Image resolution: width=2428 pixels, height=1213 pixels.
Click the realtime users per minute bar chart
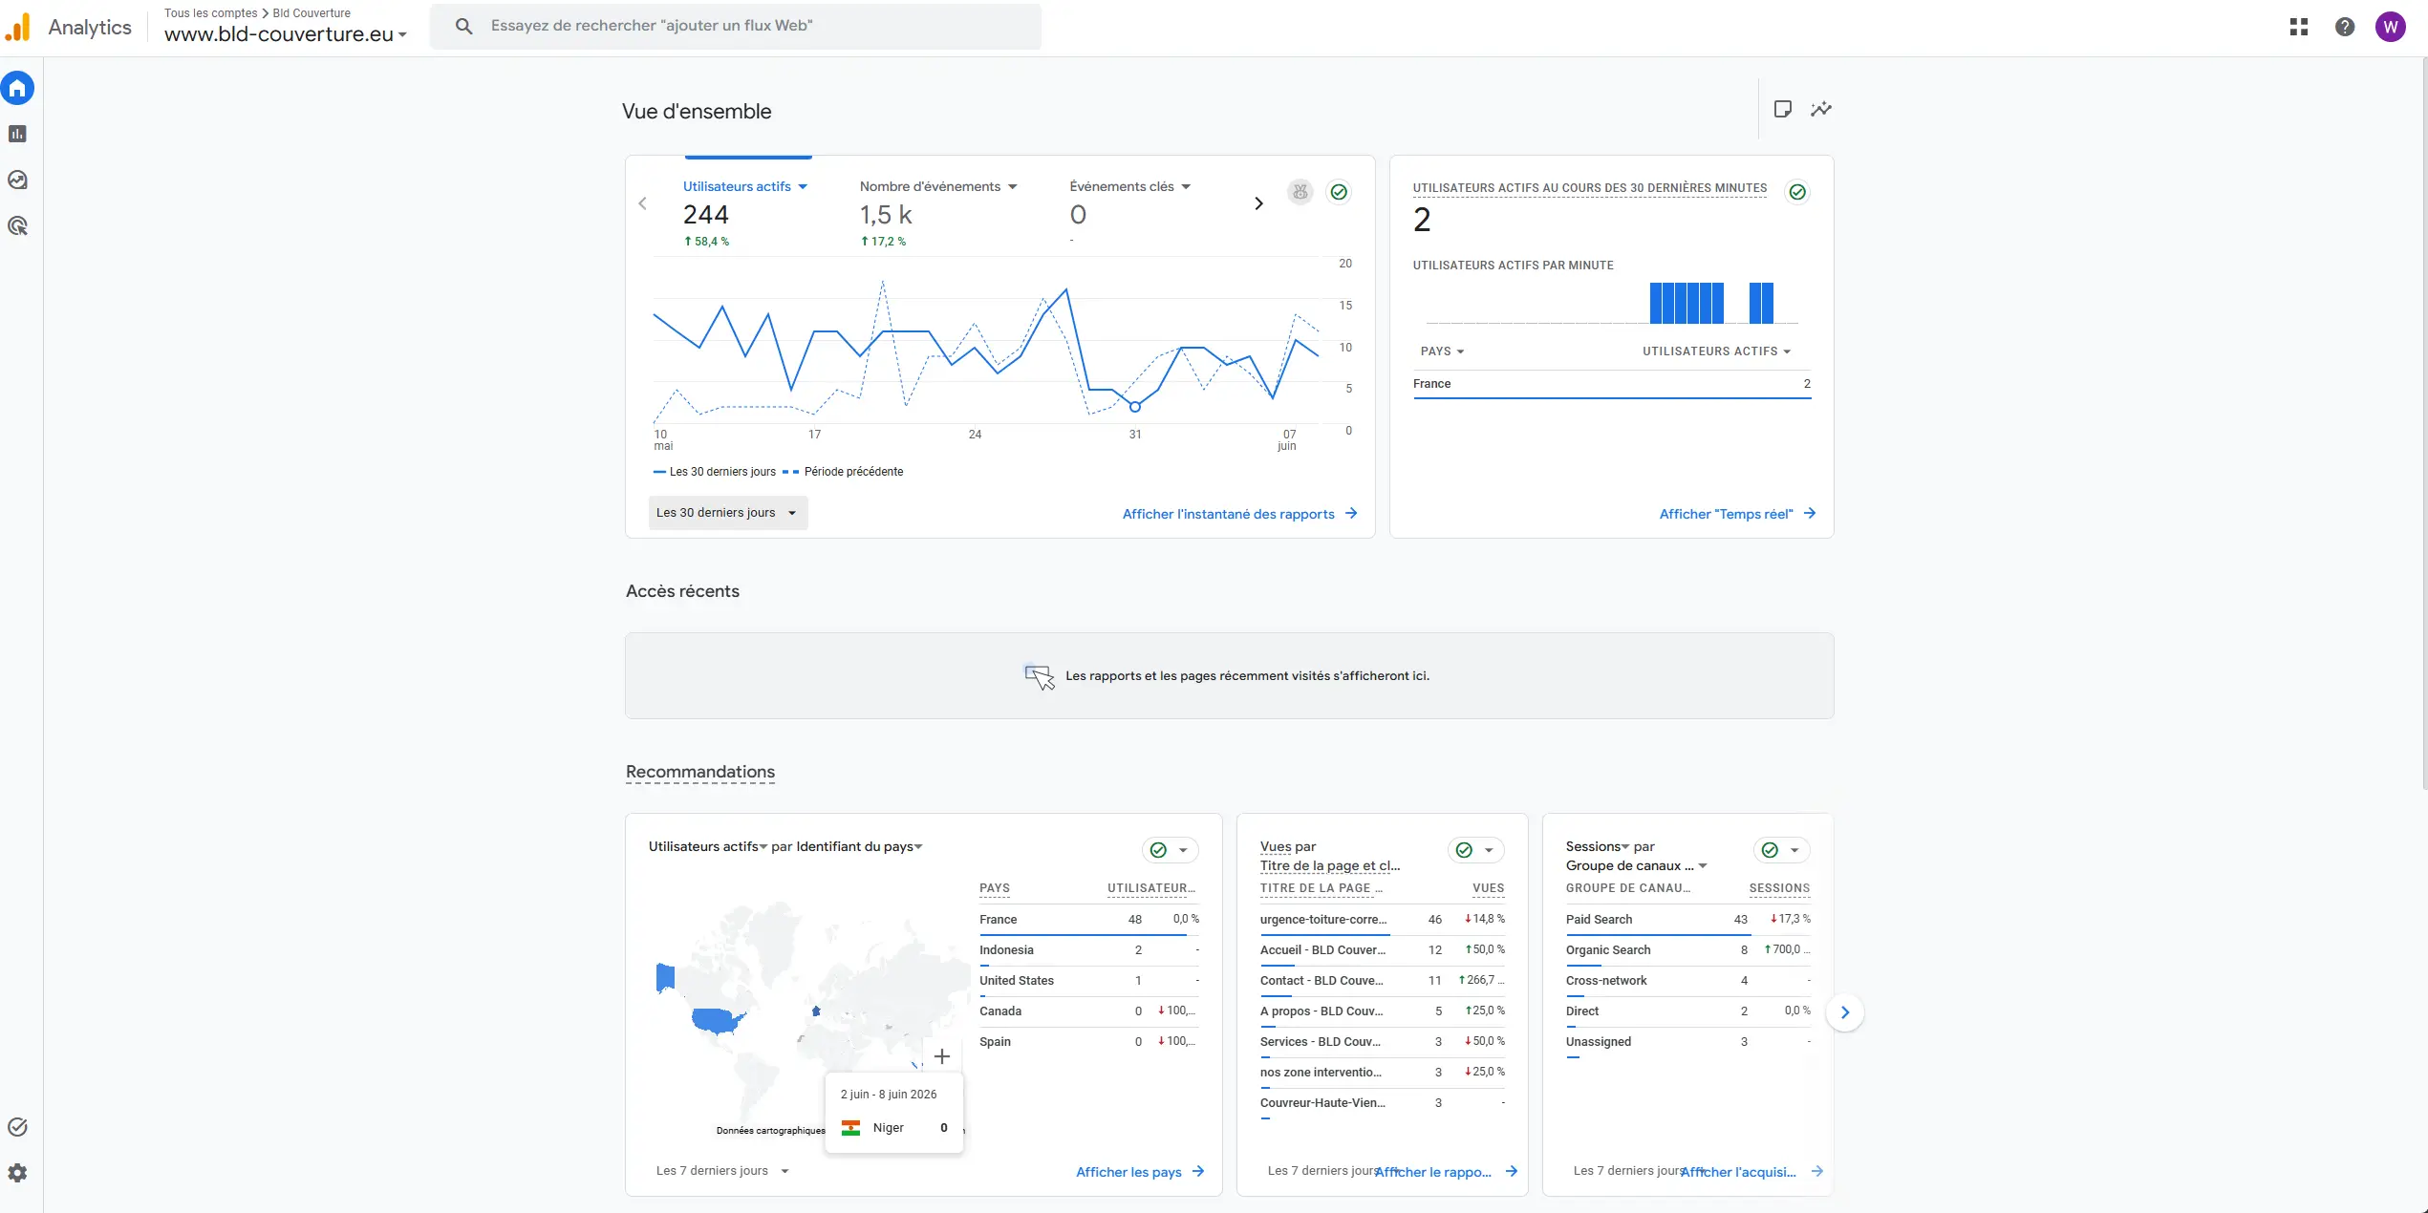click(x=1611, y=303)
